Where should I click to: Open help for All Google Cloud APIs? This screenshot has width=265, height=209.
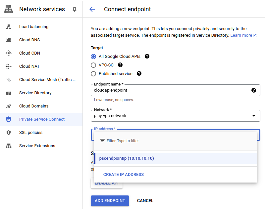(147, 56)
